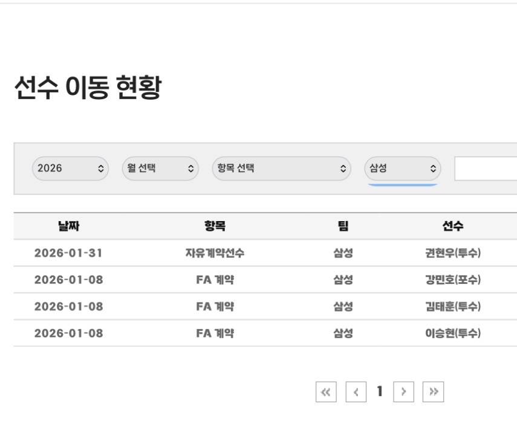The width and height of the screenshot is (517, 427).
Task: Click the 항목 column header
Action: [x=215, y=226]
